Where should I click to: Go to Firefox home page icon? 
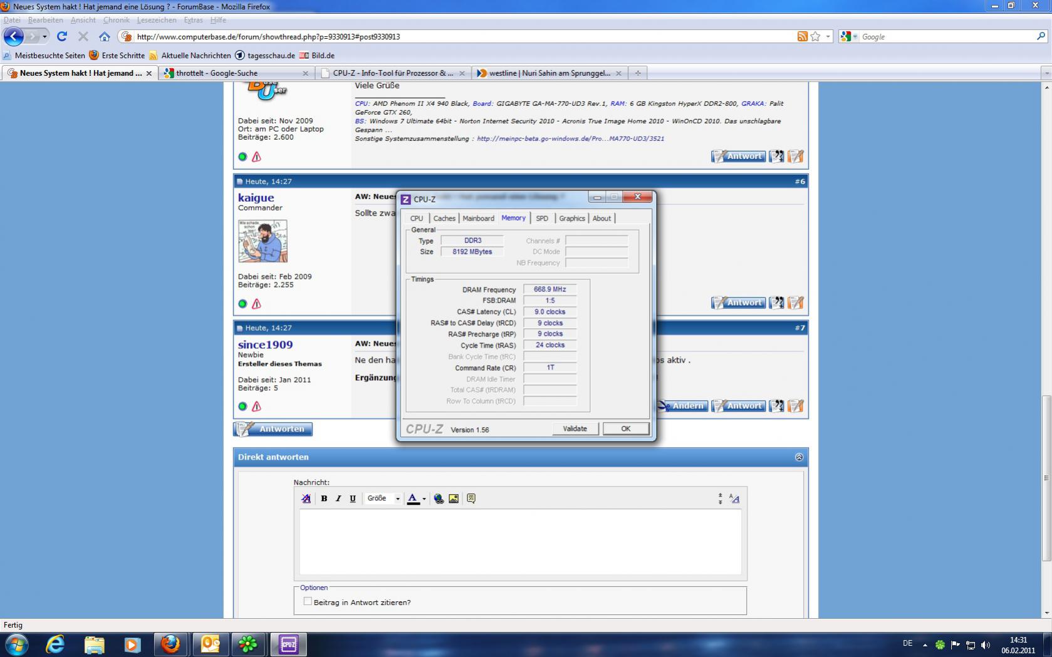coord(104,36)
